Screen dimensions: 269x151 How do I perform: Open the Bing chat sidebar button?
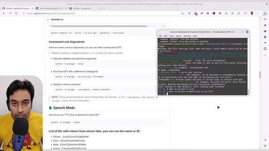pyautogui.click(x=265, y=13)
